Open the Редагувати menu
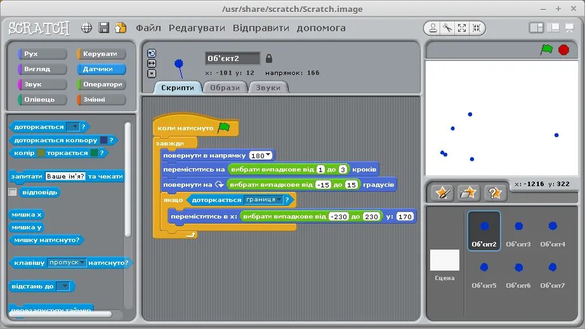This screenshot has width=585, height=329. [197, 28]
